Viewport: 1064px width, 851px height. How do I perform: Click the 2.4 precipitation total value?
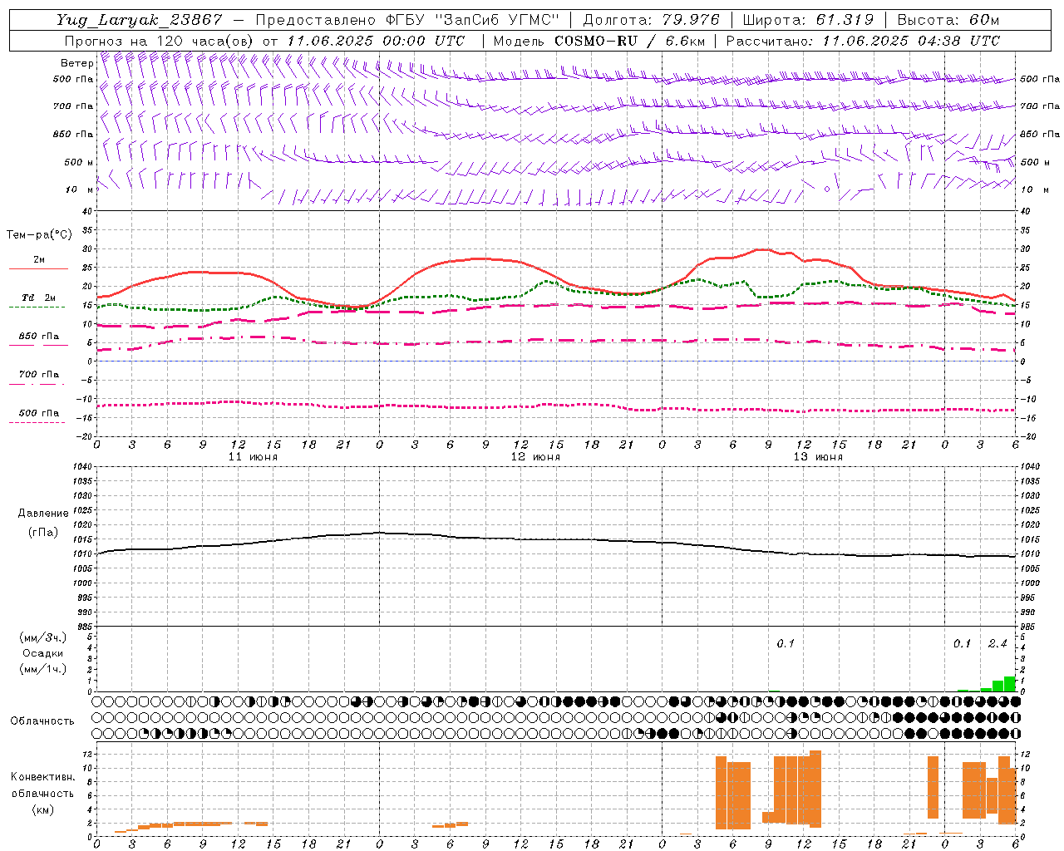click(x=997, y=643)
